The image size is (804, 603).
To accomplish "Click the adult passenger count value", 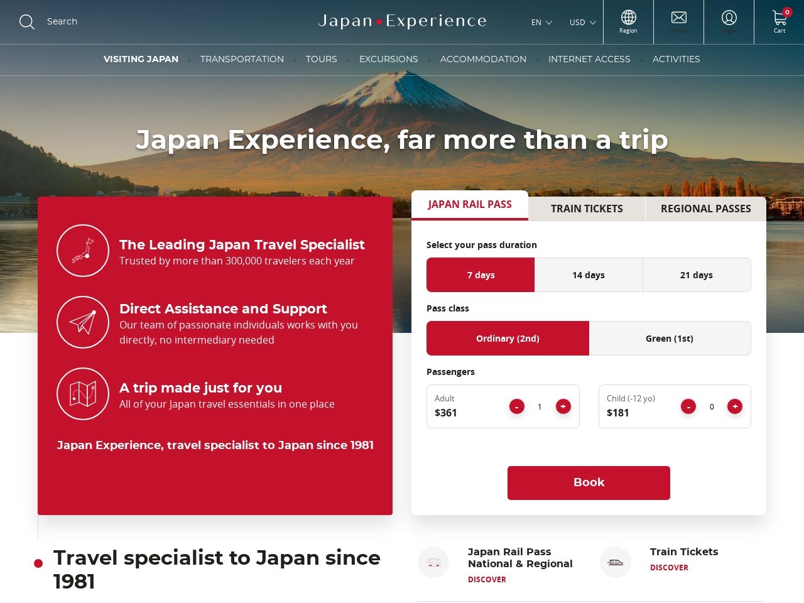I will point(540,407).
